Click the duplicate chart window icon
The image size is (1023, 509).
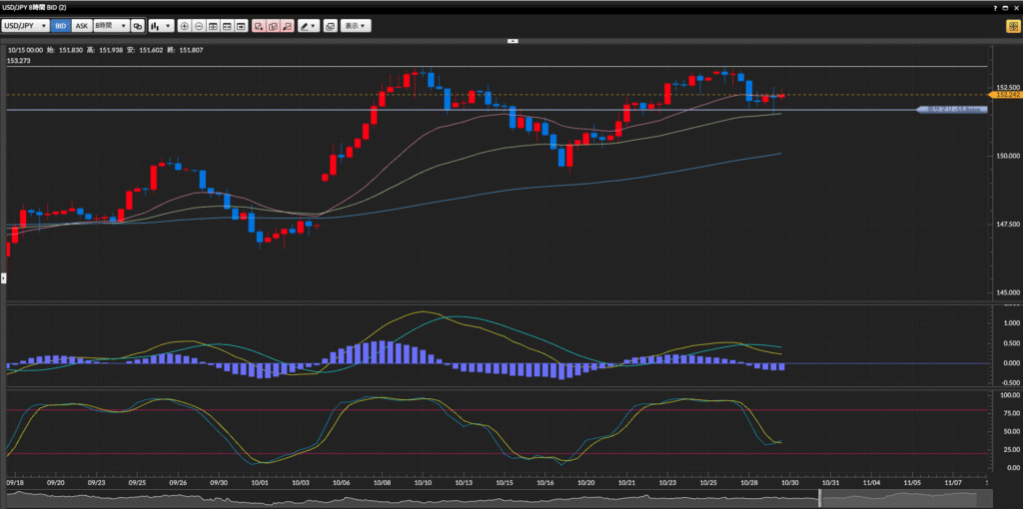[x=329, y=25]
